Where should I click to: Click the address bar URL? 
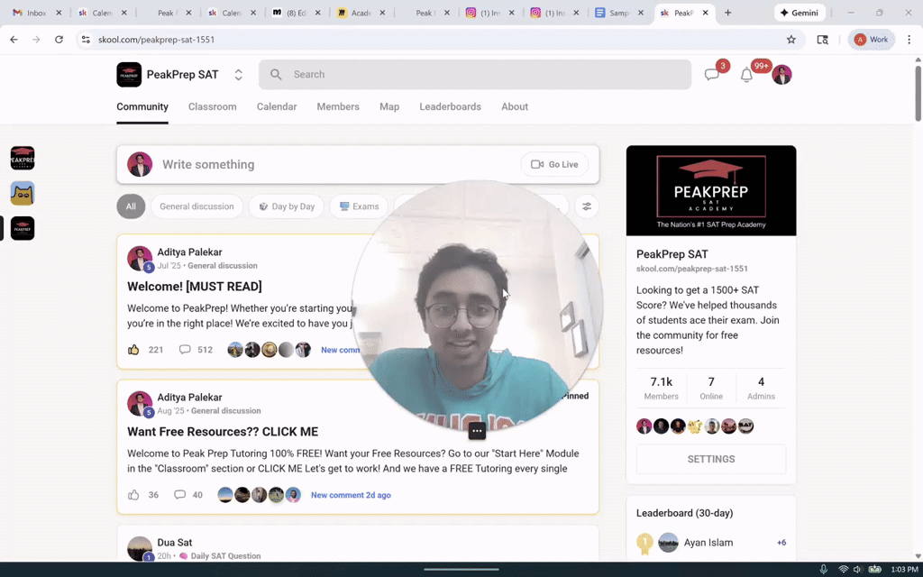(157, 40)
